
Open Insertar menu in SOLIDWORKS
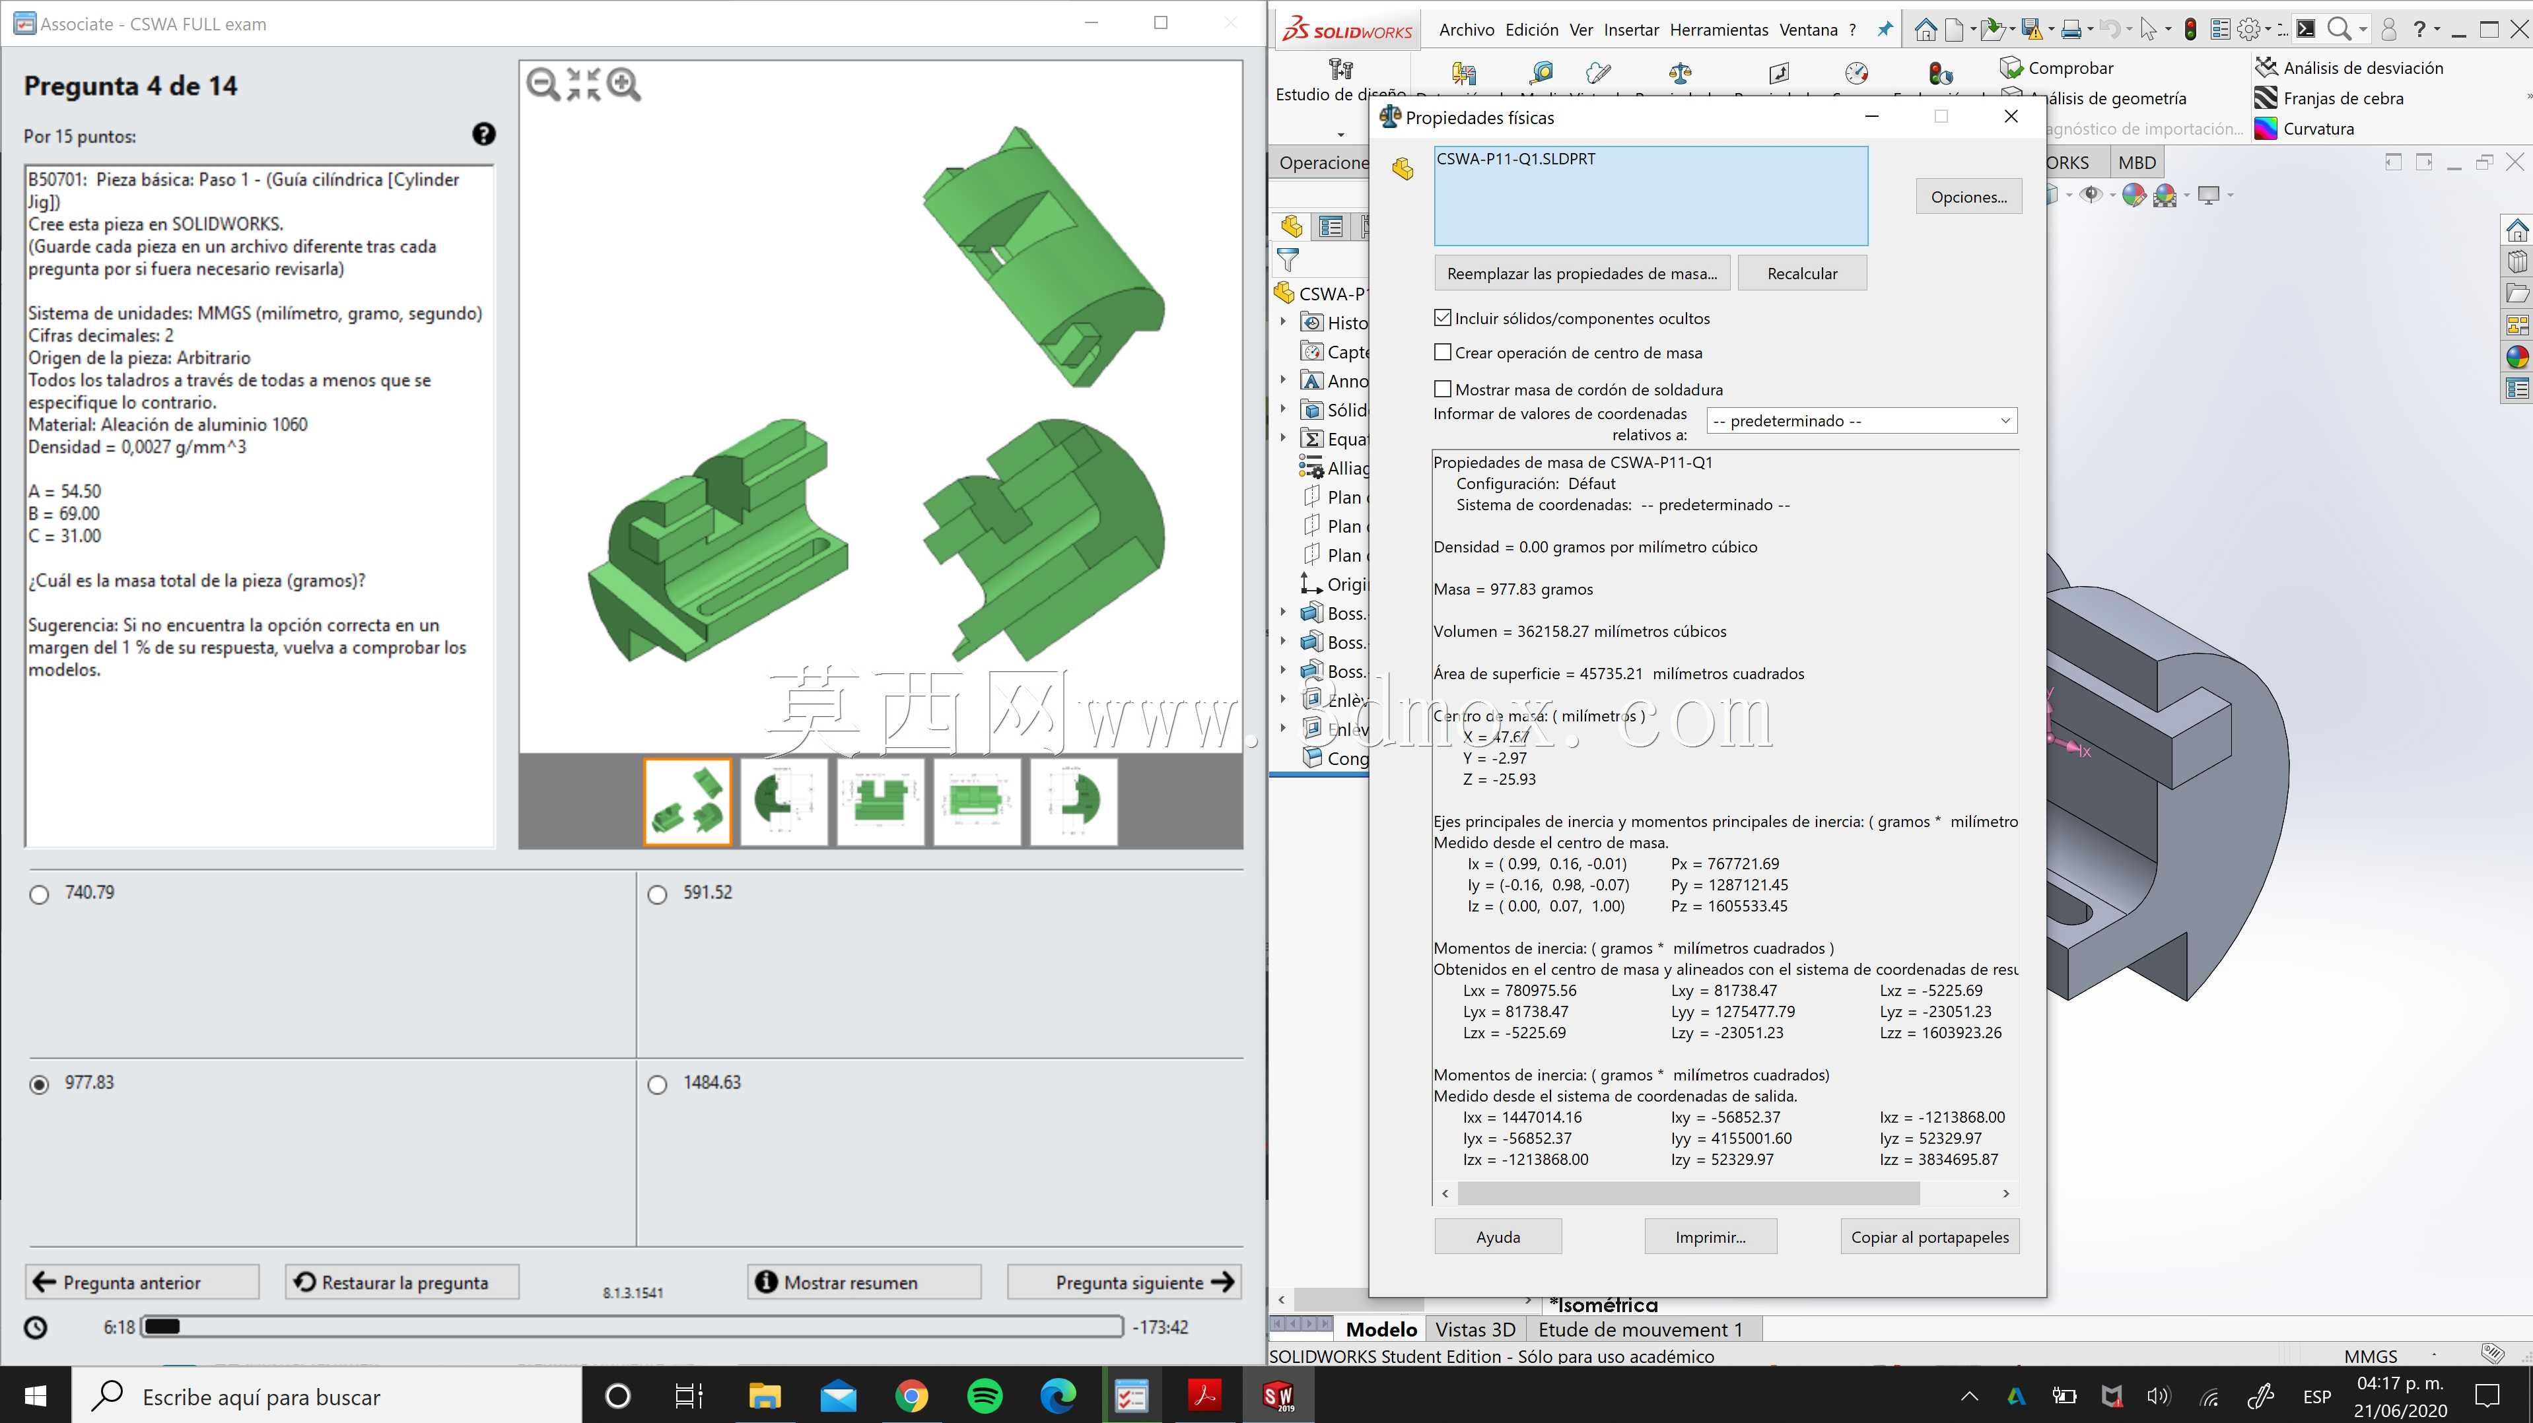coord(1630,30)
